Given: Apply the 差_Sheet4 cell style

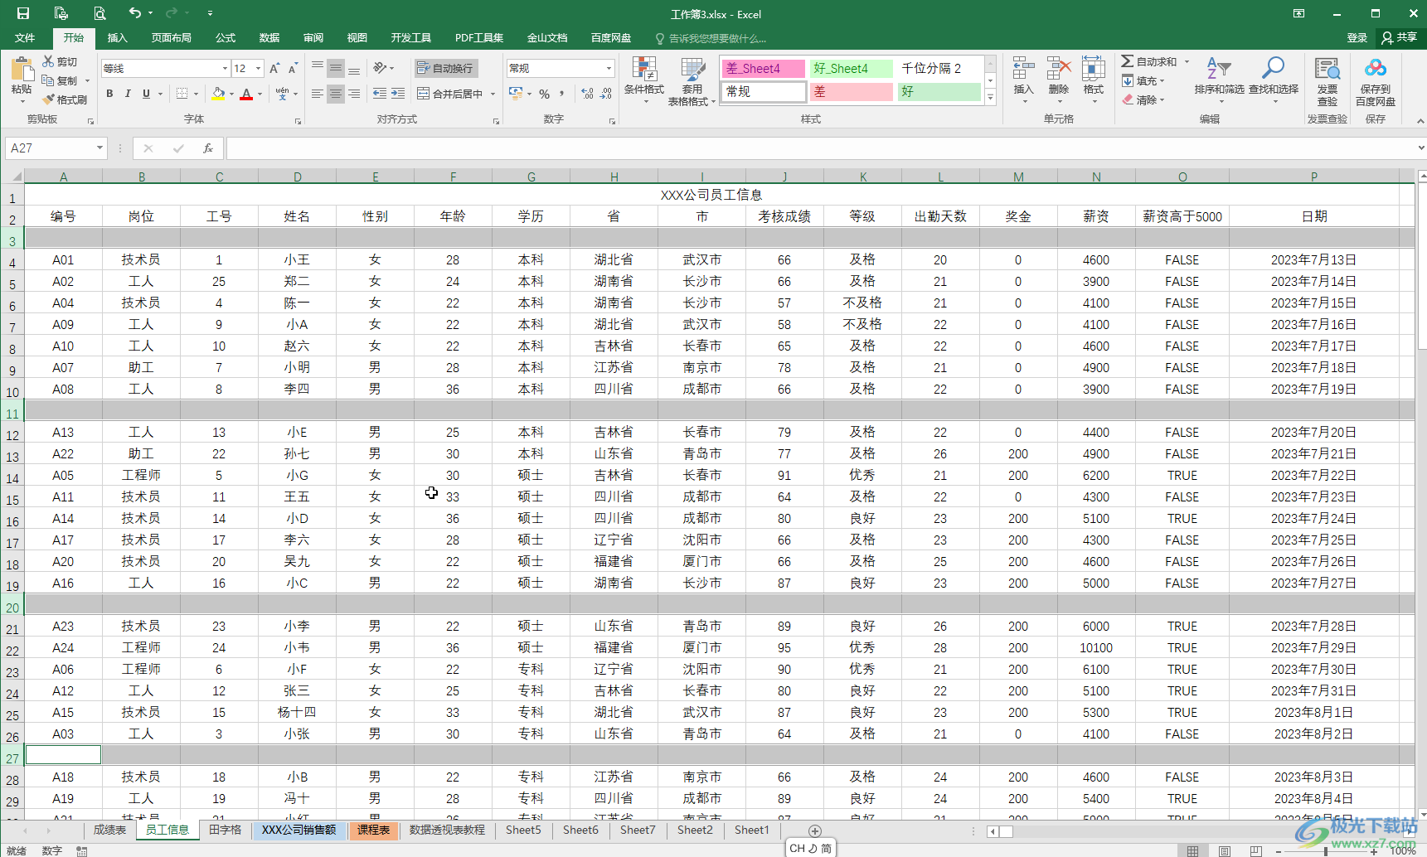Looking at the screenshot, I should click(x=763, y=68).
